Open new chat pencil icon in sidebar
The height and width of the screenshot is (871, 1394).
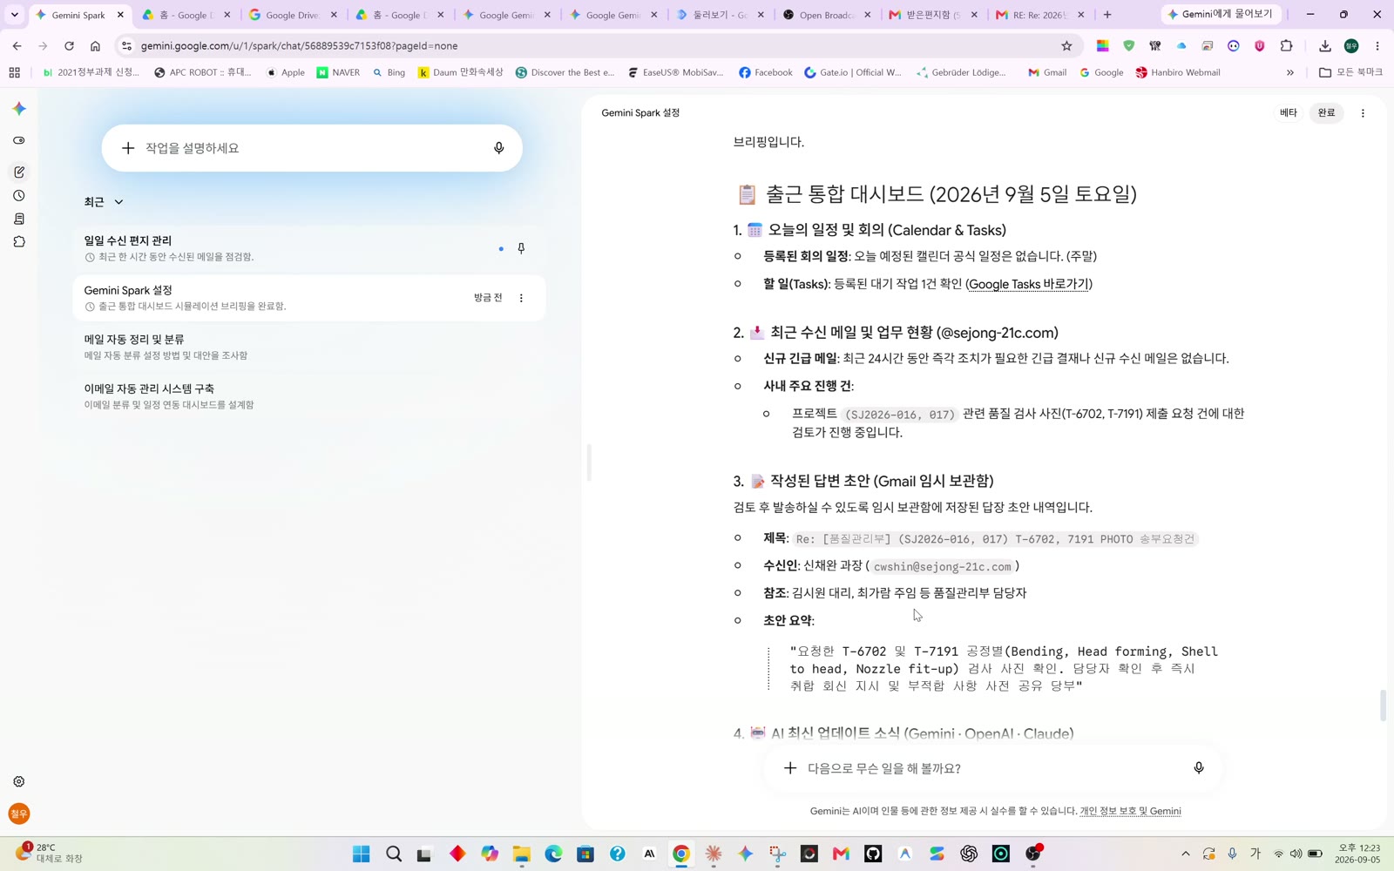click(x=19, y=172)
